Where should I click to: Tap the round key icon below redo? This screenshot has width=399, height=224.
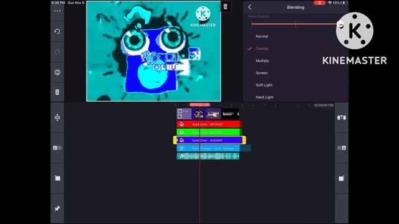(57, 72)
